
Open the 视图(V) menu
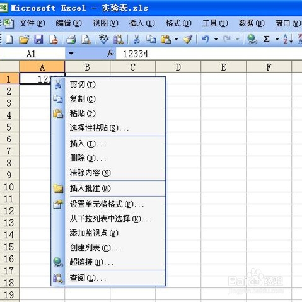[x=105, y=23]
